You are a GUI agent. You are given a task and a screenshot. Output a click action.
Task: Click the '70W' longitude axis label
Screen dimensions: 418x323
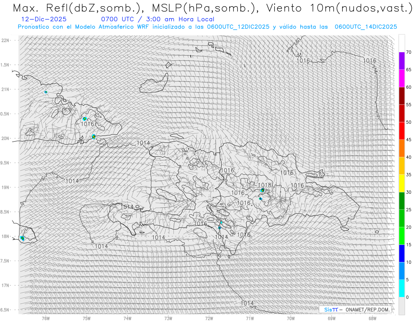click(x=291, y=318)
